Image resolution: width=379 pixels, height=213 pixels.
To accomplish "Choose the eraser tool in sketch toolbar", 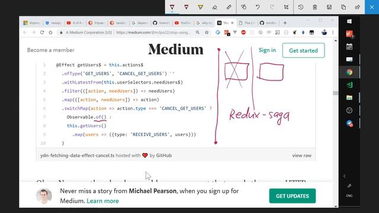I will [214, 7].
